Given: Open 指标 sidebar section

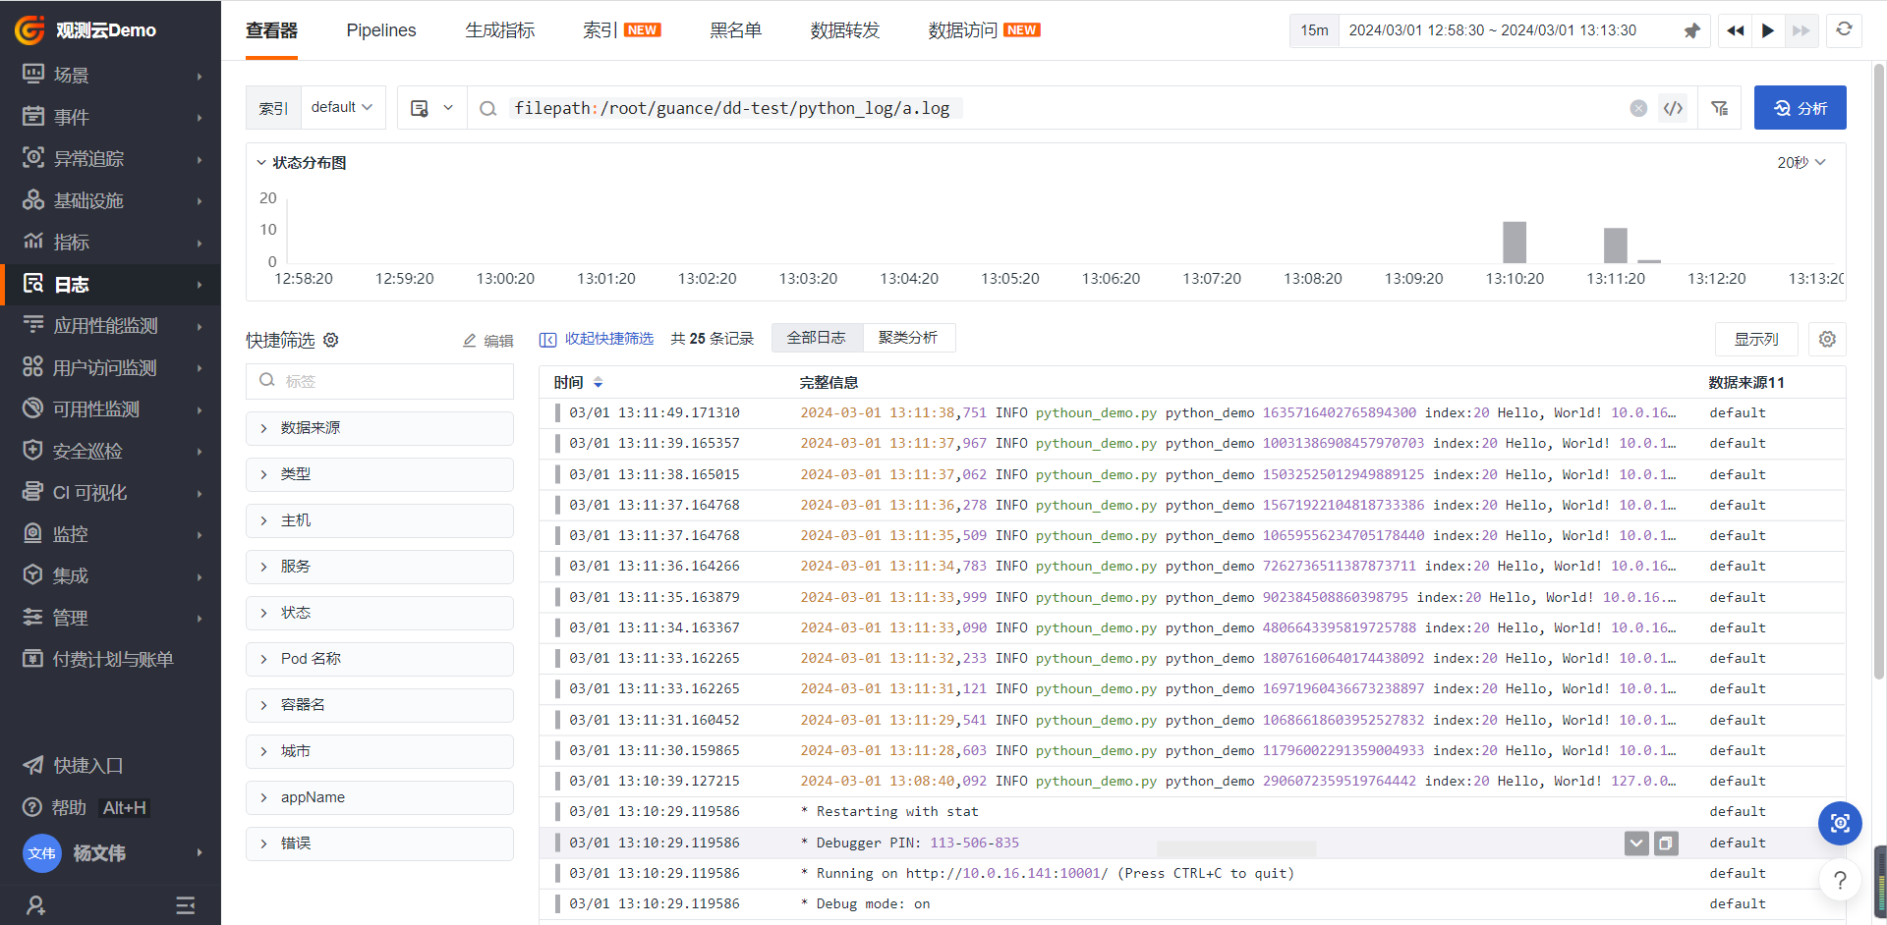Looking at the screenshot, I should [x=110, y=242].
